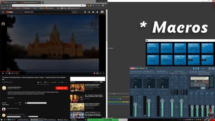Go to YouTube home via logo
The height and width of the screenshot is (121, 215).
pyautogui.click(x=9, y=12)
